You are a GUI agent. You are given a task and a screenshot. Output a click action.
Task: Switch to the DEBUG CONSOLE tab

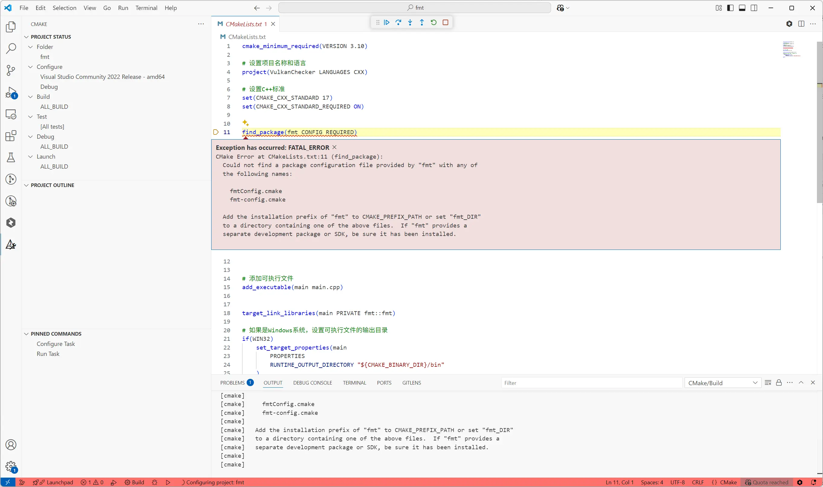[x=312, y=383]
